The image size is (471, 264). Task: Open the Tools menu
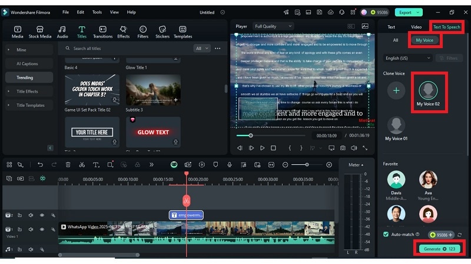pyautogui.click(x=97, y=12)
